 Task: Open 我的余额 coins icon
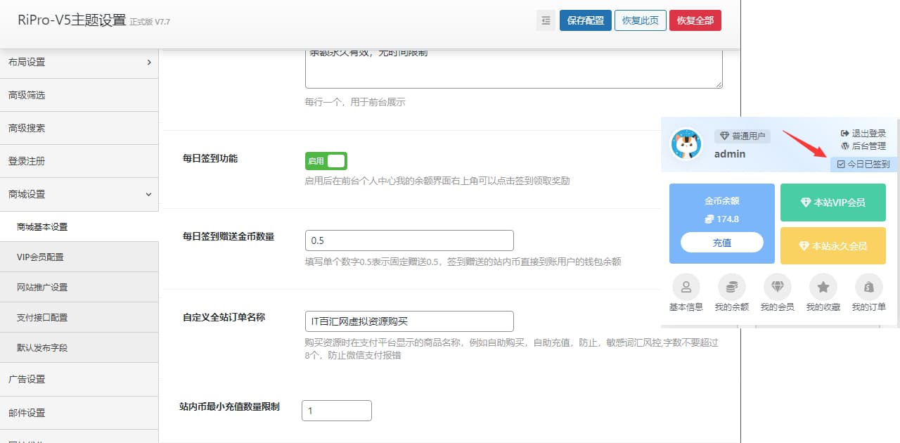point(731,287)
